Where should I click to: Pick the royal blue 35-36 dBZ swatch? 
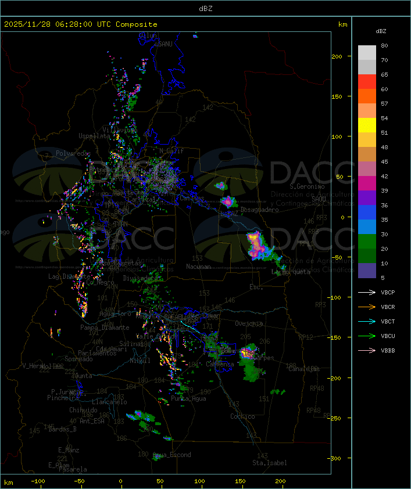pyautogui.click(x=367, y=213)
